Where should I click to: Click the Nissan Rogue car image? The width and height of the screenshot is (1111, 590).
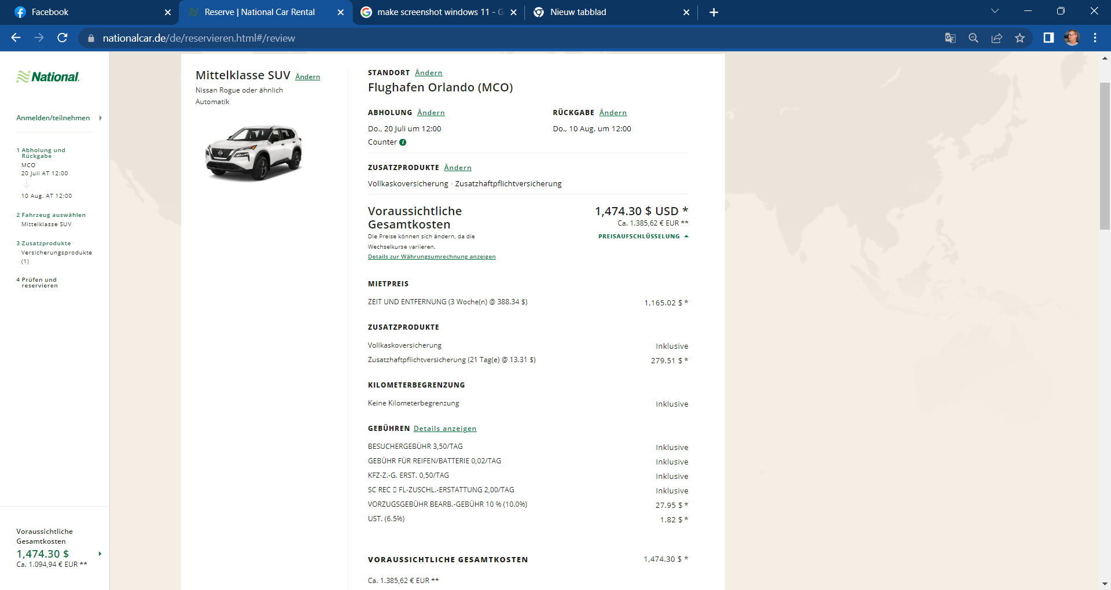pos(253,152)
